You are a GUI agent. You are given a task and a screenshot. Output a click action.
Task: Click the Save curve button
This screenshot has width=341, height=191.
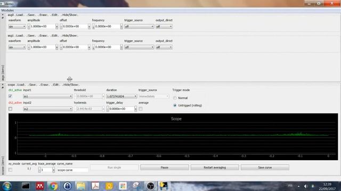[x=265, y=168]
